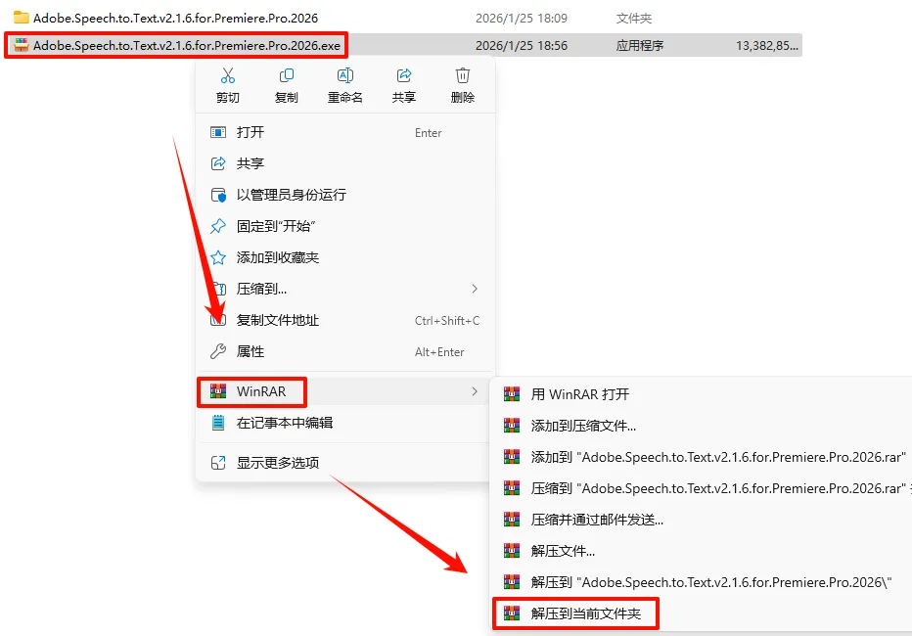Expand the WinRAR submenu chevron

tap(475, 391)
